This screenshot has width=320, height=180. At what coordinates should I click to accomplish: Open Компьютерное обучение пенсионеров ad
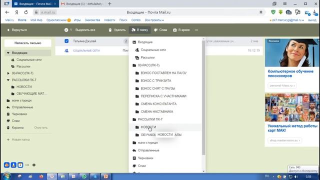[290, 73]
